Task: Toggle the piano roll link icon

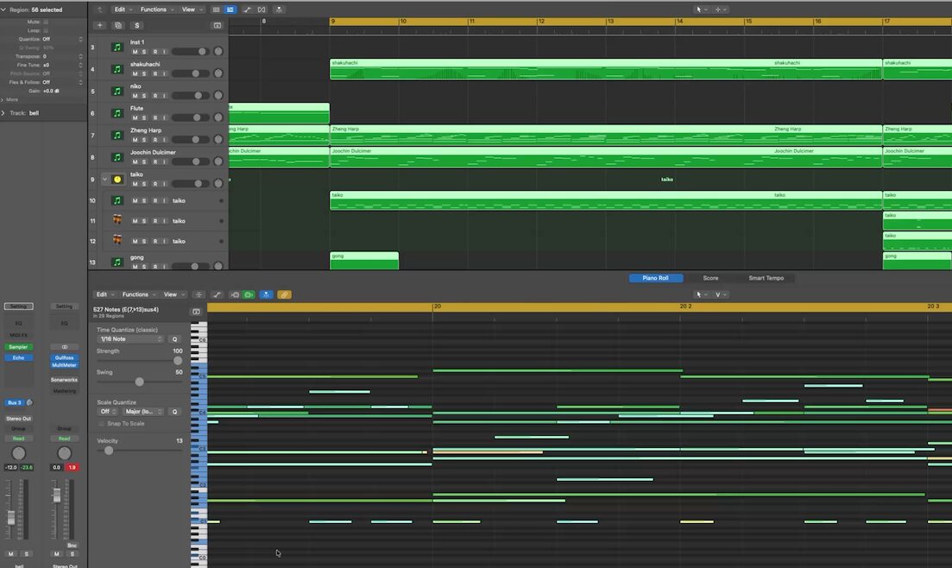Action: pyautogui.click(x=284, y=294)
